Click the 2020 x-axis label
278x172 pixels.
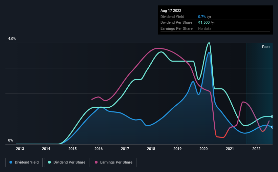tap(204, 149)
